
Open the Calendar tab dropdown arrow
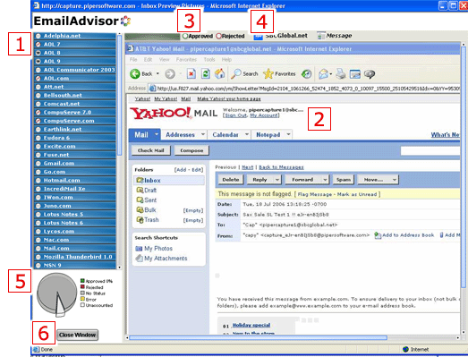247,134
